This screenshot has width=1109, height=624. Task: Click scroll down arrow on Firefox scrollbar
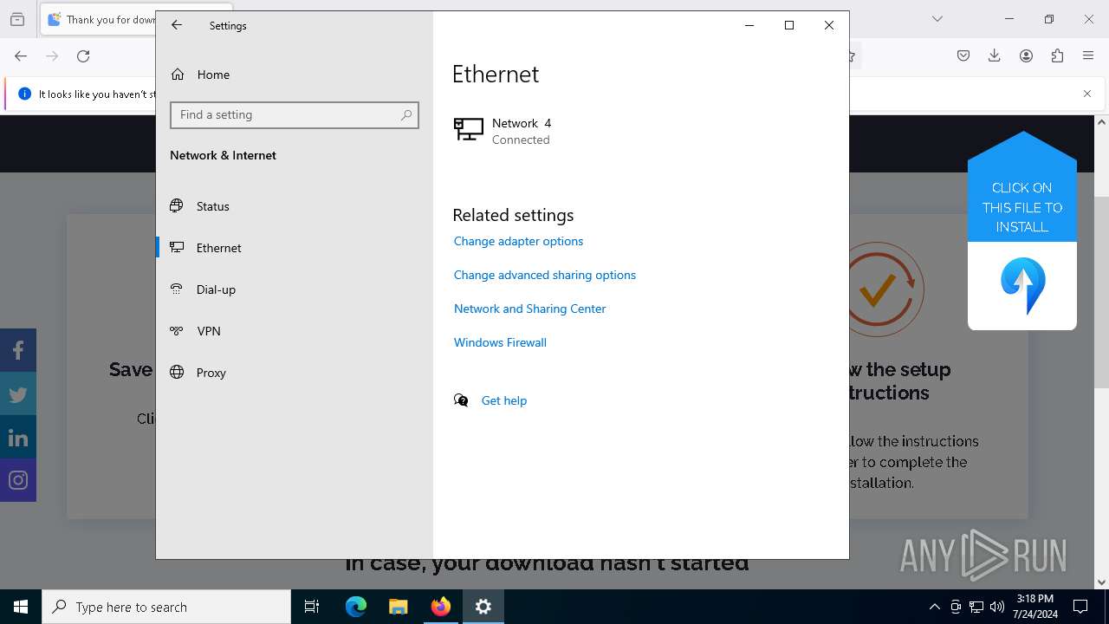[x=1101, y=582]
